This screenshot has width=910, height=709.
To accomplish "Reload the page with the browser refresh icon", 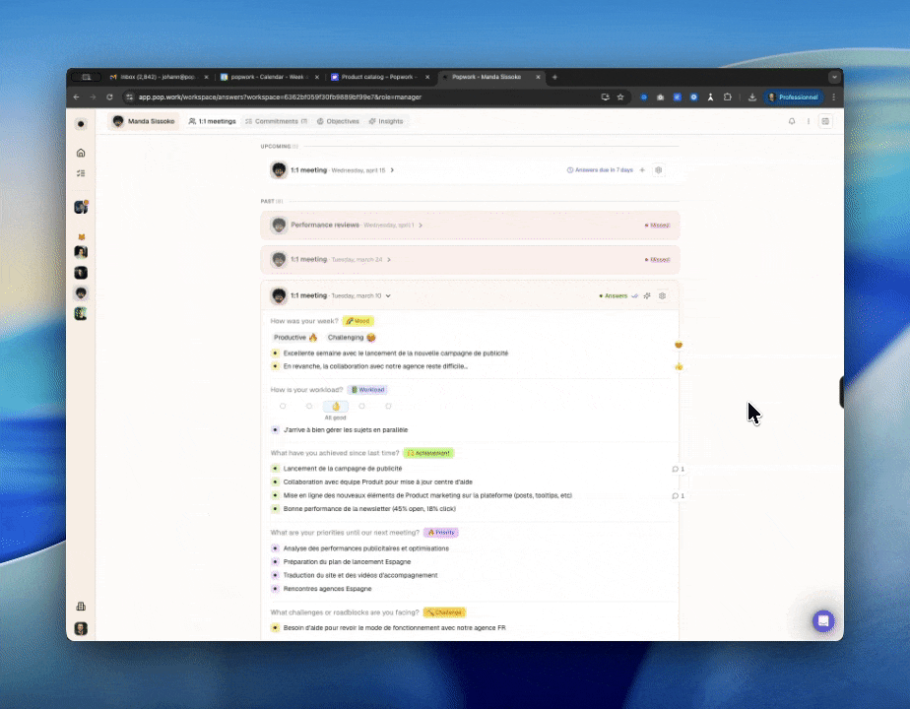I will [x=109, y=97].
